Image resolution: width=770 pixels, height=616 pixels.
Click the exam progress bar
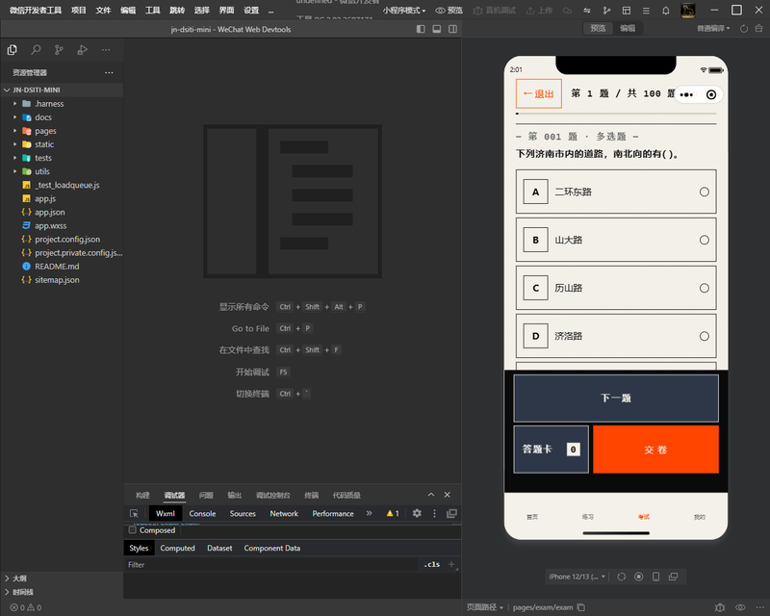(x=616, y=114)
